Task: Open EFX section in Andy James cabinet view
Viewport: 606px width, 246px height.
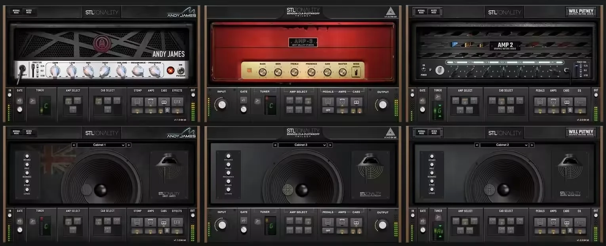Action: 177,222
